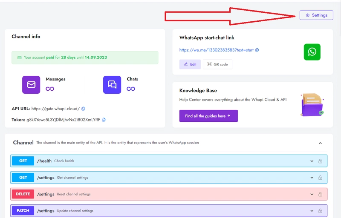Click Reset channel settings description
Image resolution: width=341 pixels, height=218 pixels.
74,194
